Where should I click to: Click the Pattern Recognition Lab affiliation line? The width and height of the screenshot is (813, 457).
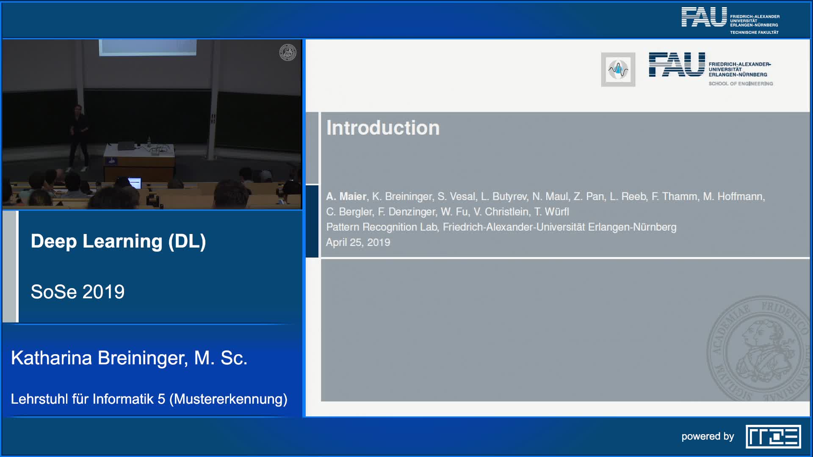tap(501, 227)
